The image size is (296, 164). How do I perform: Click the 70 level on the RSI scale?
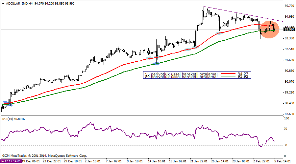(286, 129)
